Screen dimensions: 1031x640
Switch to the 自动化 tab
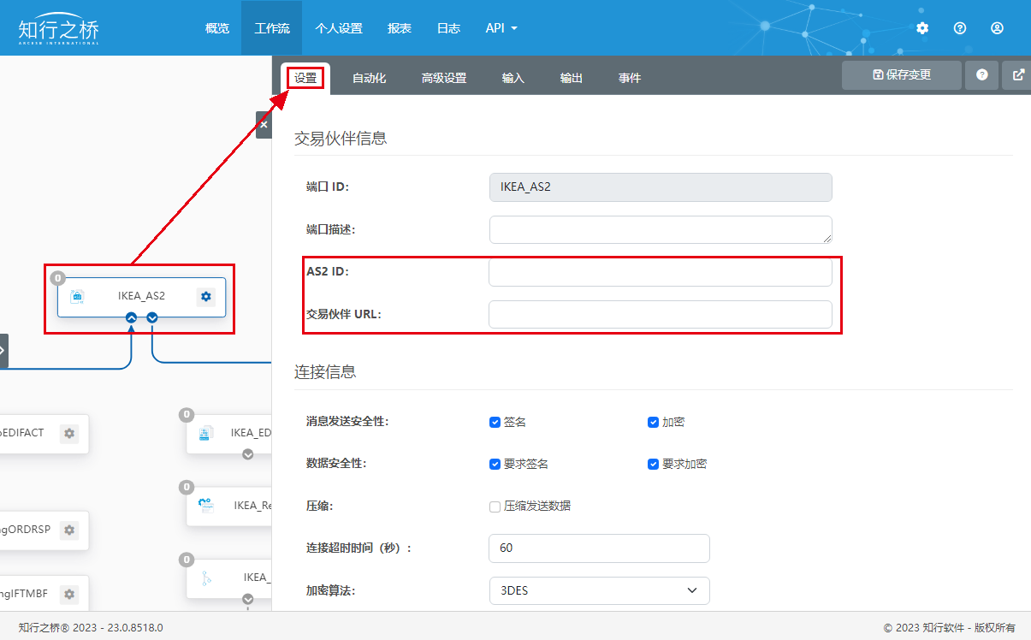coord(369,78)
